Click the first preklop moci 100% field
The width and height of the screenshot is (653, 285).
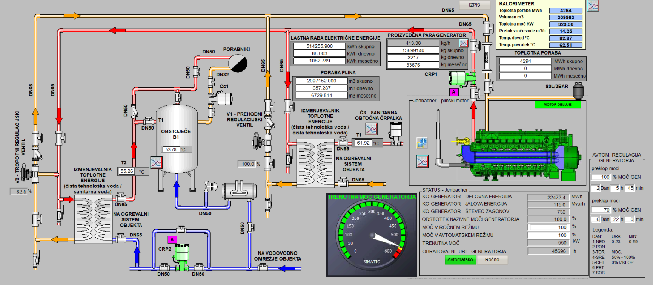tap(601, 177)
